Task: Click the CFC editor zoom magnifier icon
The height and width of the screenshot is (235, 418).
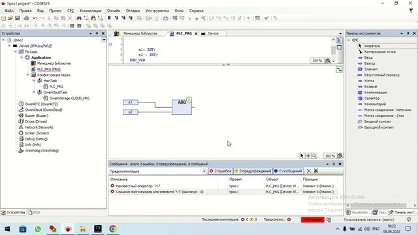Action: [315, 155]
